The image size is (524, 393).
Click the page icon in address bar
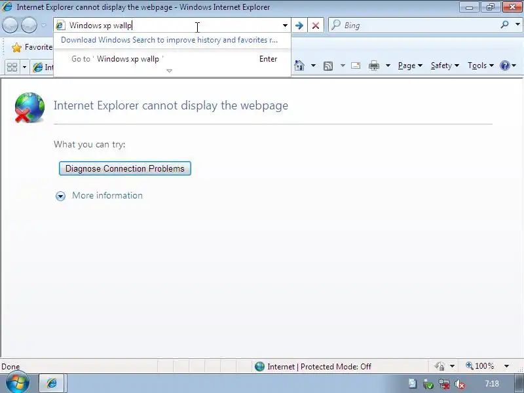point(60,26)
